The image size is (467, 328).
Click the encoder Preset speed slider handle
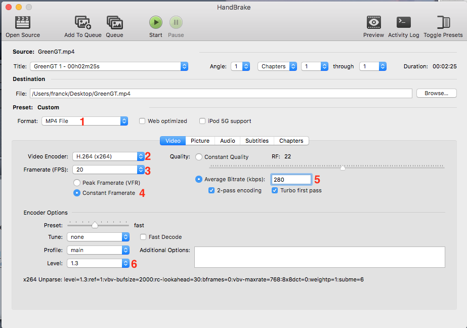[95, 225]
